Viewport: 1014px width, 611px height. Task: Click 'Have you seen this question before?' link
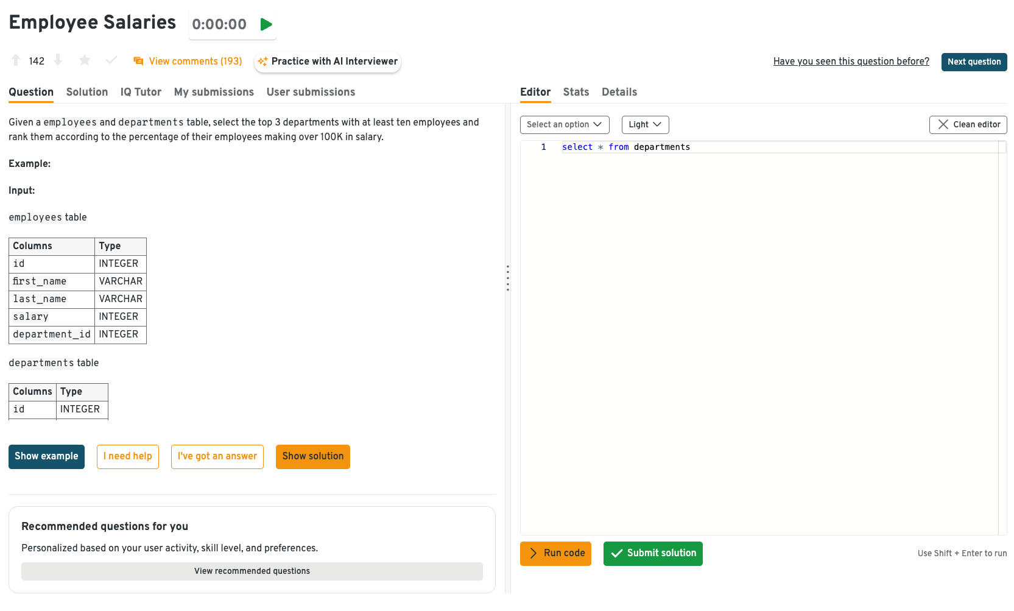pos(851,62)
